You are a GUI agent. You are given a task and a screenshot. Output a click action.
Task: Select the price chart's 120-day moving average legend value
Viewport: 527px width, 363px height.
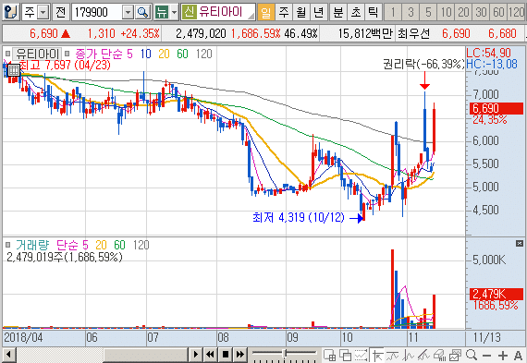coord(204,54)
